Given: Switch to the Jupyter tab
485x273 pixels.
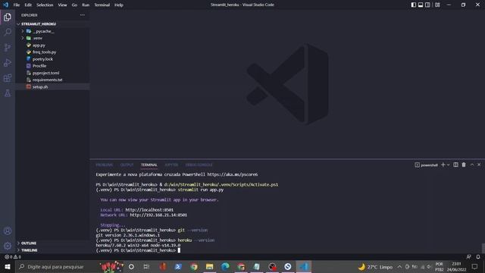Looking at the screenshot, I should pos(171,165).
